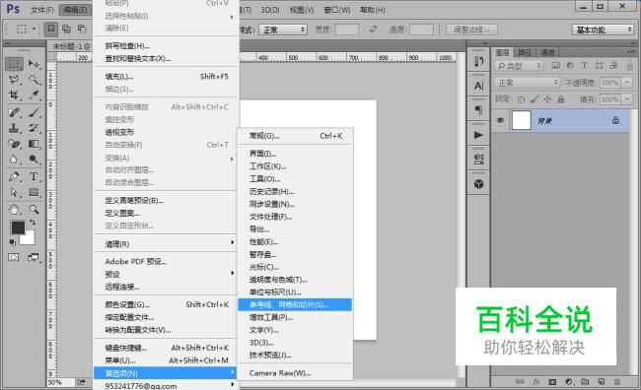Viewport: 641px width, 390px height.
Task: Toggle type layer filter T icon
Action: point(584,66)
